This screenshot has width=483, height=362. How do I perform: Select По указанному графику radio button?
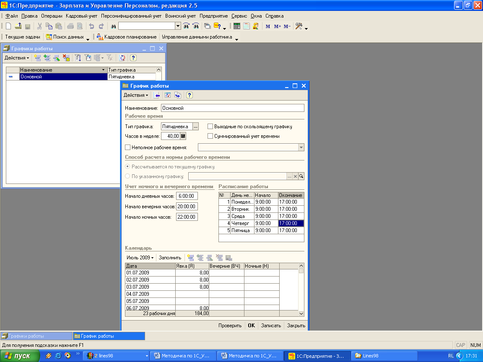click(x=127, y=176)
